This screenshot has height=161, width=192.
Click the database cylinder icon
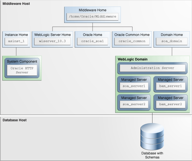click(152, 137)
